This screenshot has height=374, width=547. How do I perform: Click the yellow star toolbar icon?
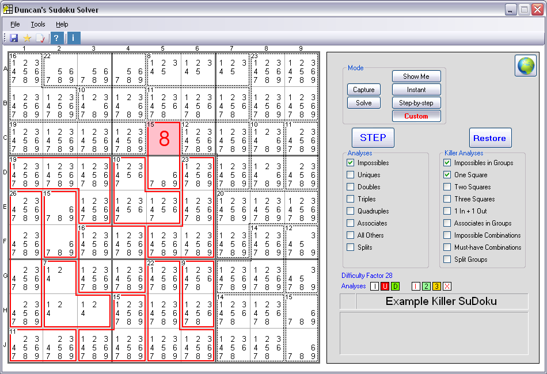[26, 38]
